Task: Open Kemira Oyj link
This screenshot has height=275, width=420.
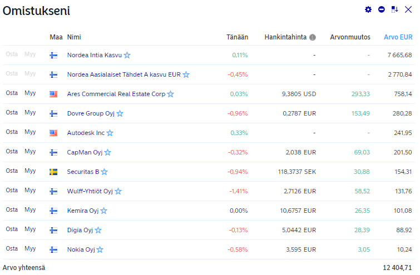Action: (83, 211)
